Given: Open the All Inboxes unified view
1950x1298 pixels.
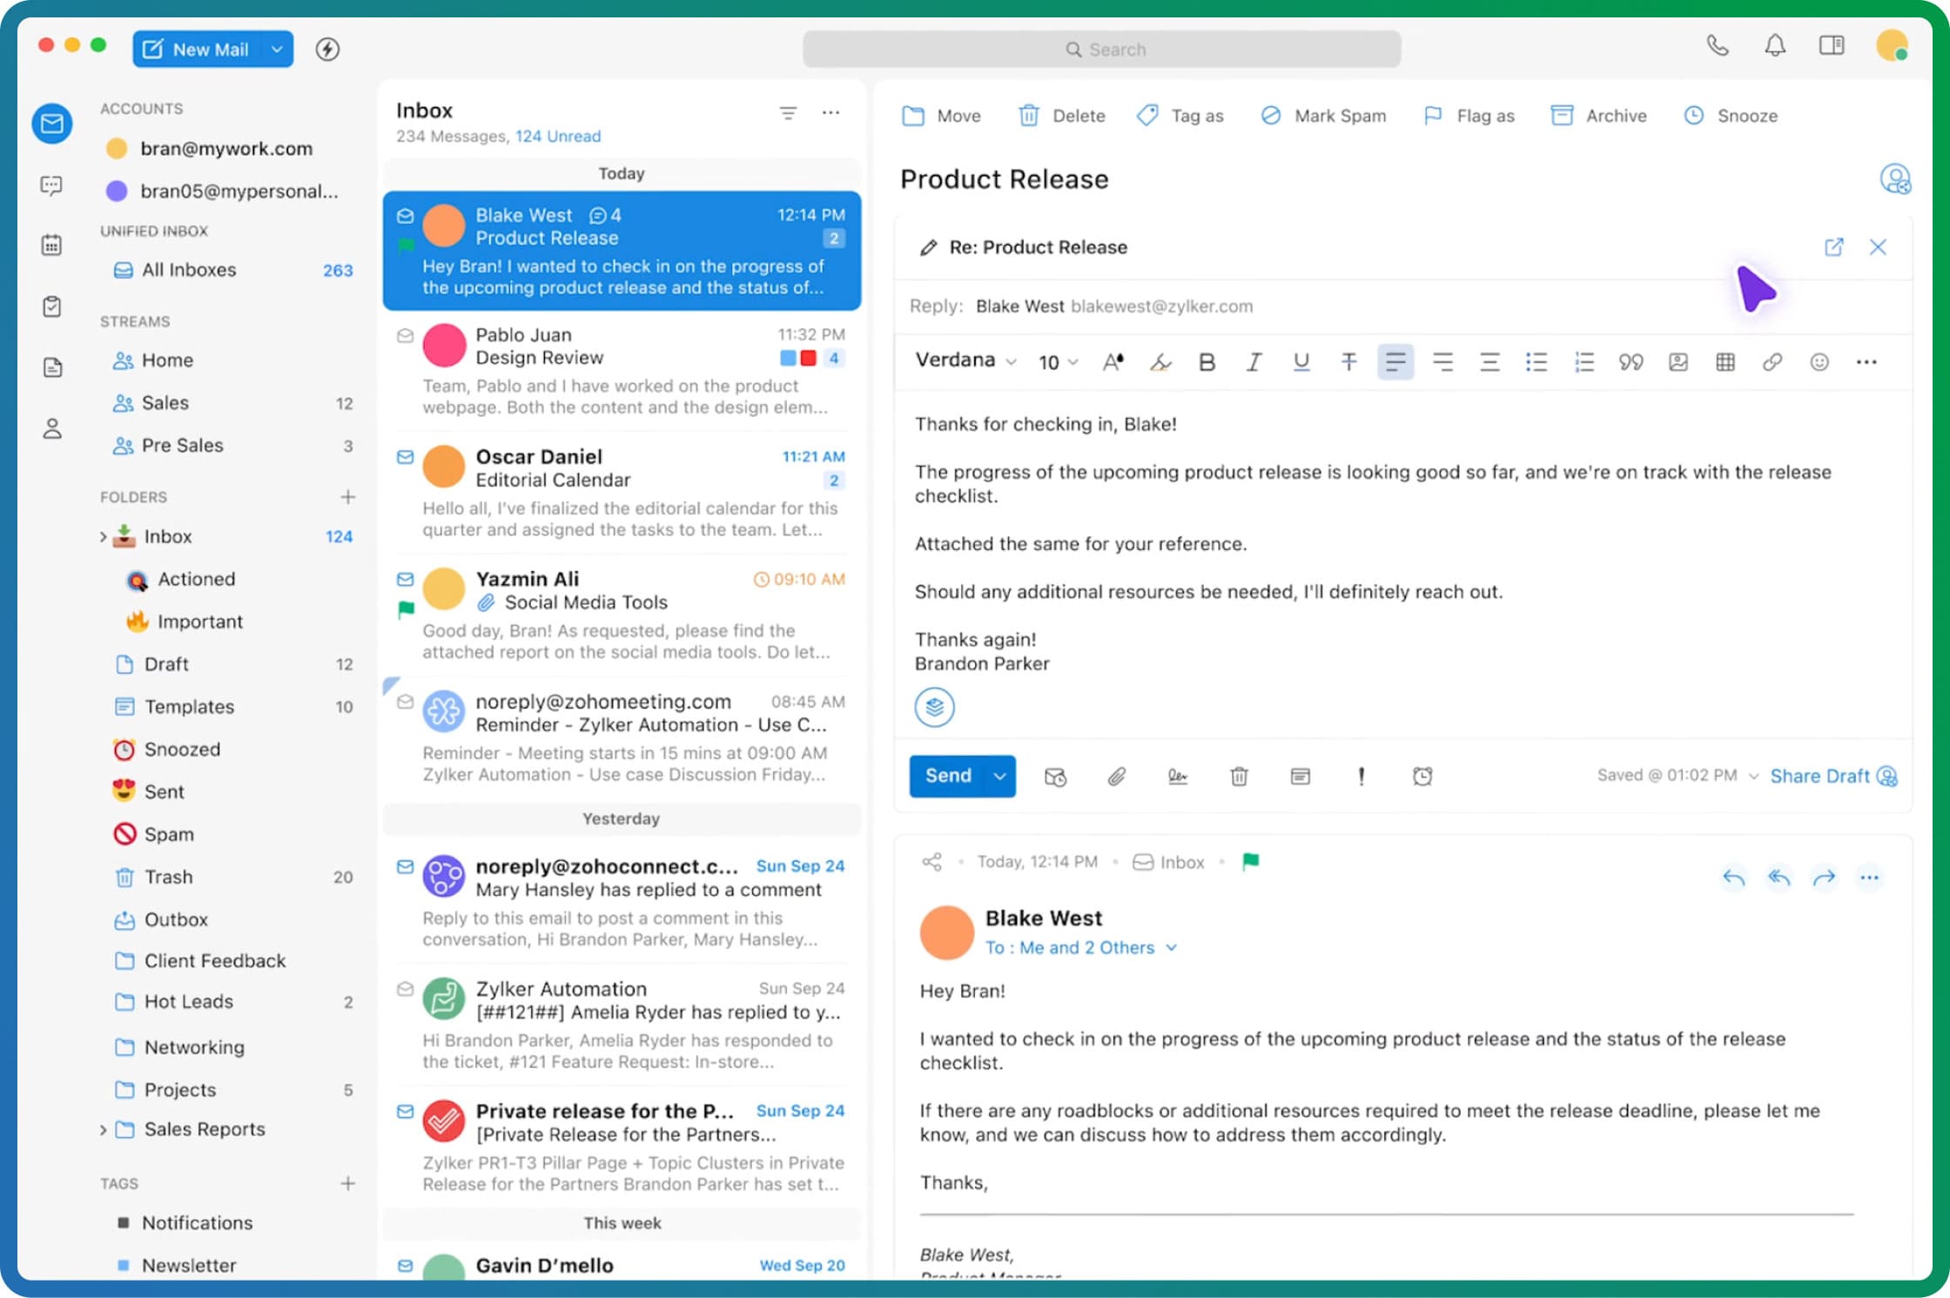Looking at the screenshot, I should click(x=188, y=268).
